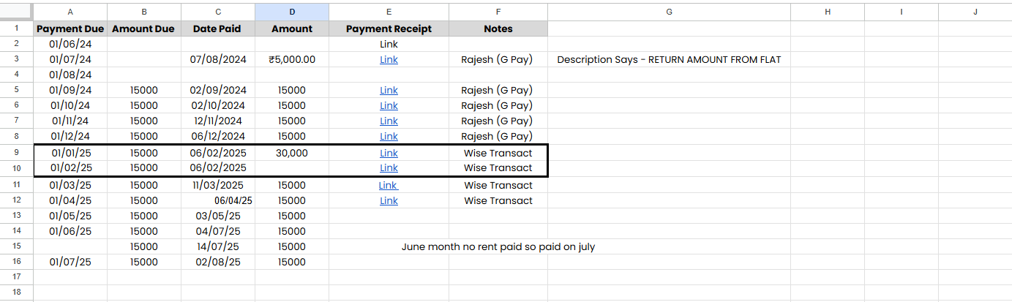The height and width of the screenshot is (302, 1012).
Task: Select Wise Transact note in row 11
Action: [x=498, y=185]
